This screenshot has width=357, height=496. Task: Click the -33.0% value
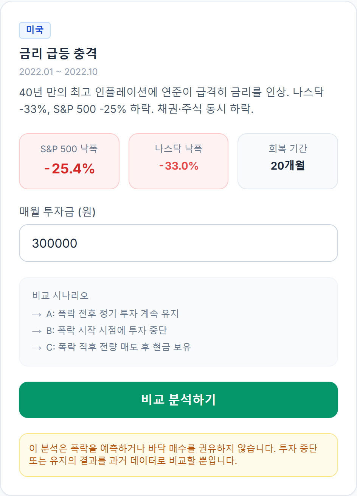[x=178, y=166]
